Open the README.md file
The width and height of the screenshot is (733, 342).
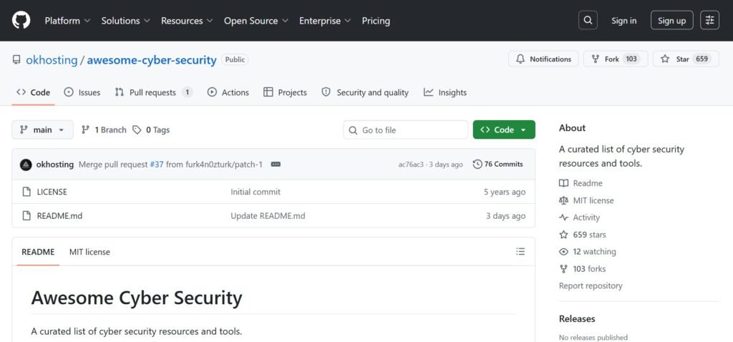tap(59, 216)
